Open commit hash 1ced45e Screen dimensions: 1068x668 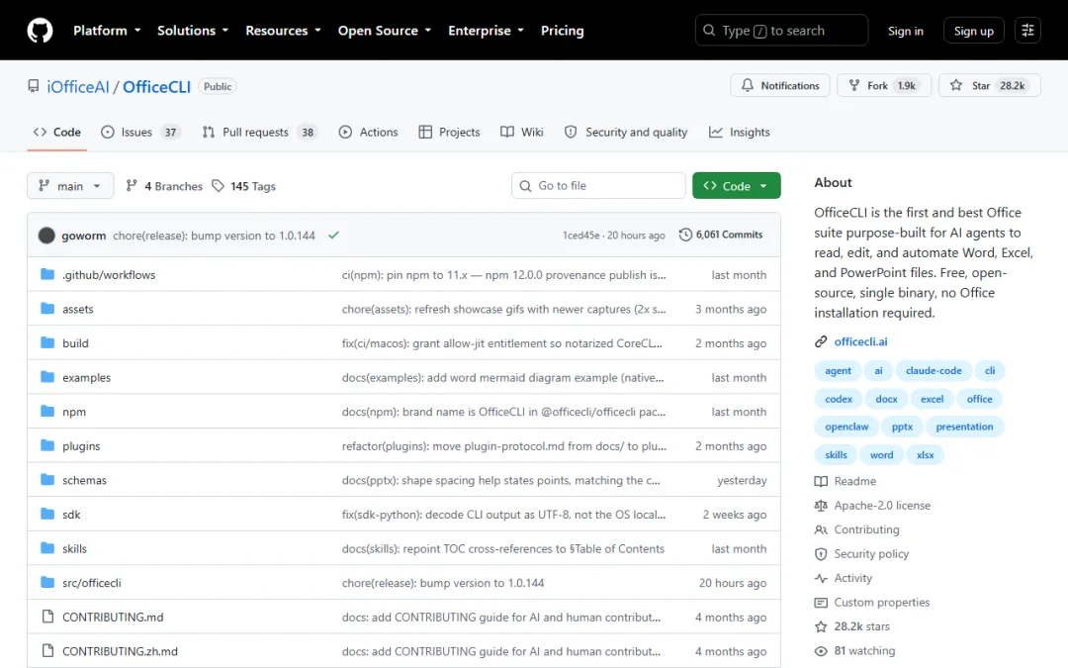coord(580,236)
